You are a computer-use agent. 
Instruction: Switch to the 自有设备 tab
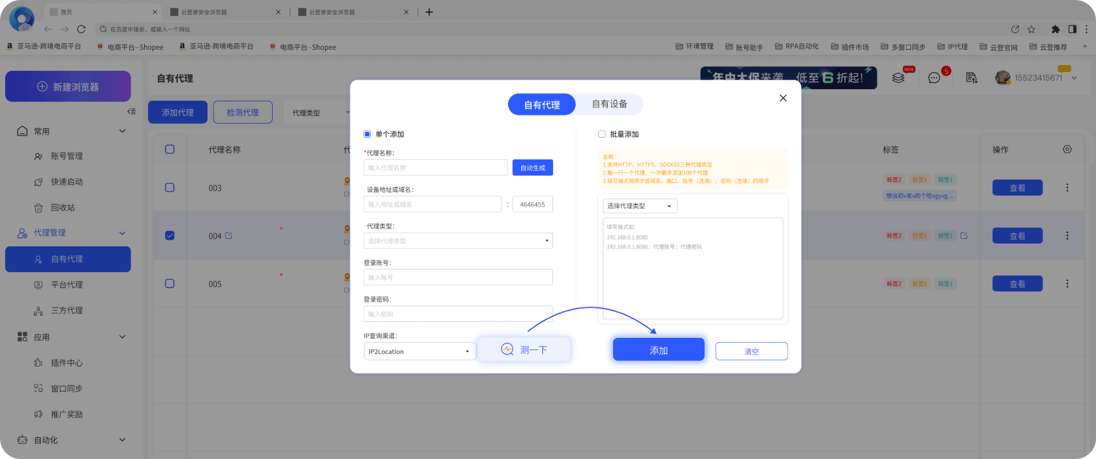[x=609, y=104]
